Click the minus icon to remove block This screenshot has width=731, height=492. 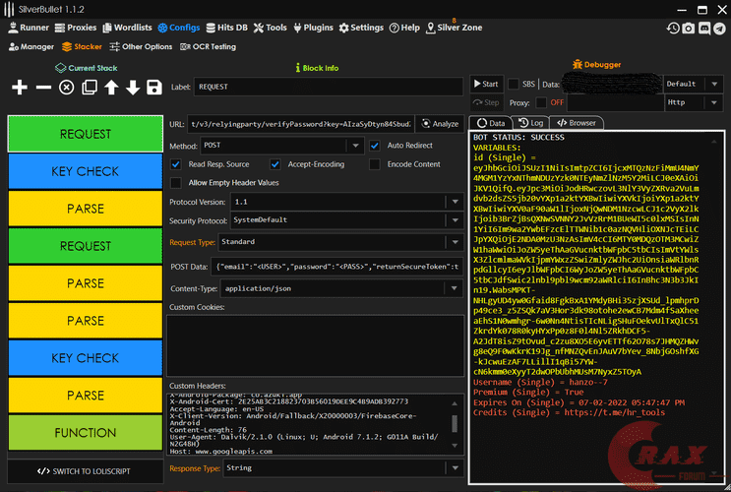(42, 88)
